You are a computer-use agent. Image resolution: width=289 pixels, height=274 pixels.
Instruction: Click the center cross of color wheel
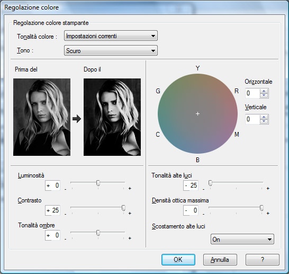pos(197,113)
